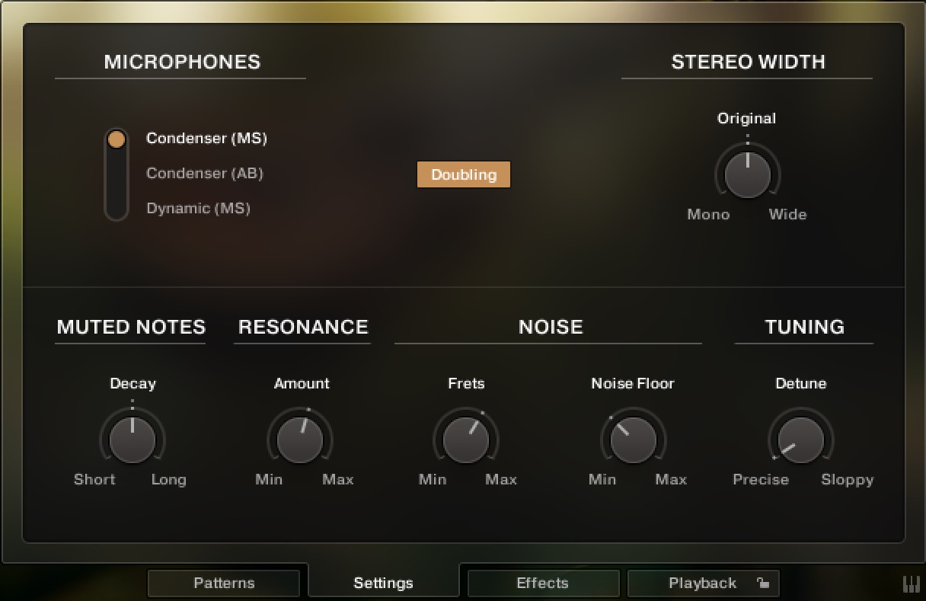The image size is (926, 601).
Task: Click the Wide label below Stereo Width knob
Action: [787, 214]
